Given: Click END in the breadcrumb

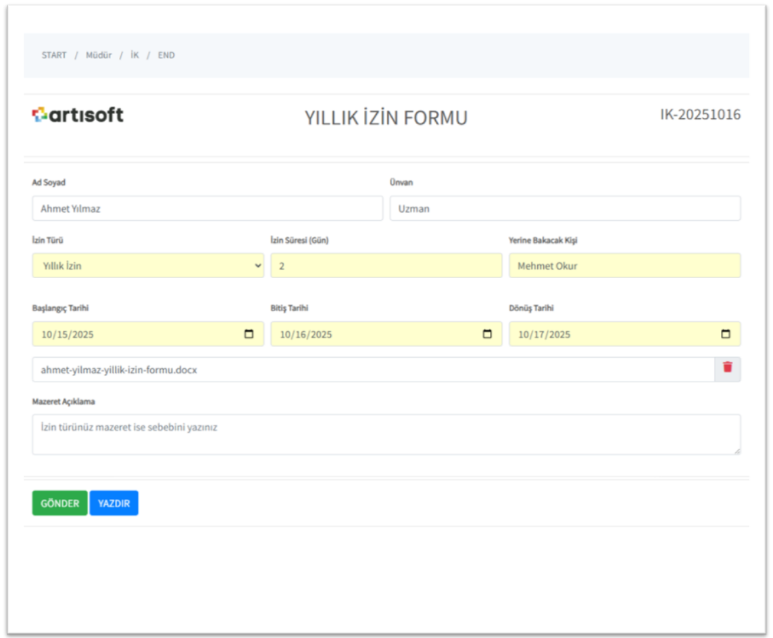Looking at the screenshot, I should (166, 55).
